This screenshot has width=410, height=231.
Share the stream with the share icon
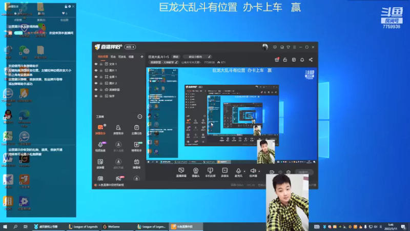[311, 60]
